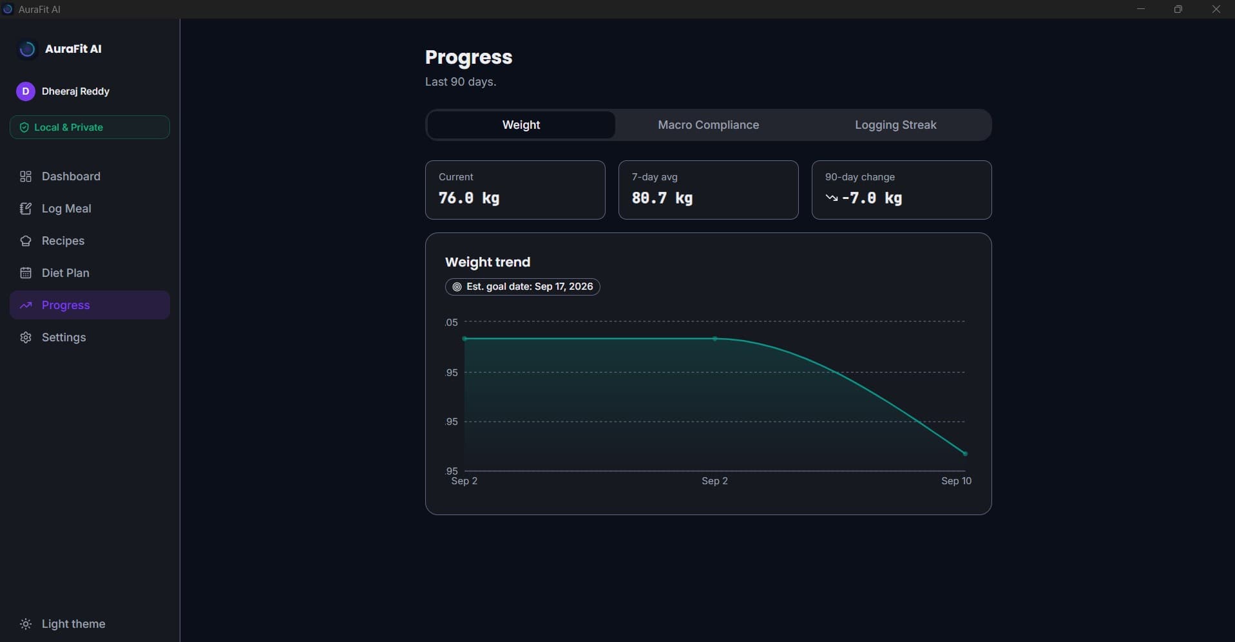Open Settings from the sidebar
Screen dimensions: 1235x642
pyautogui.click(x=90, y=337)
